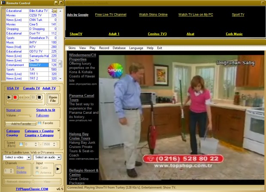
Task: Select the TRT 1 channel row
Action: click(x=31, y=74)
